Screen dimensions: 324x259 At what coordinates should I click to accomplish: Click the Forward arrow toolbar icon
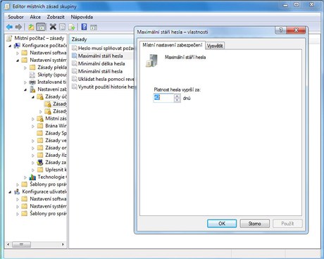point(18,27)
